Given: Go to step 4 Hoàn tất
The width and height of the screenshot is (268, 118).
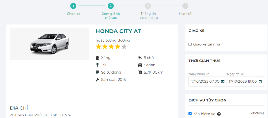Looking at the screenshot, I should pyautogui.click(x=185, y=6).
